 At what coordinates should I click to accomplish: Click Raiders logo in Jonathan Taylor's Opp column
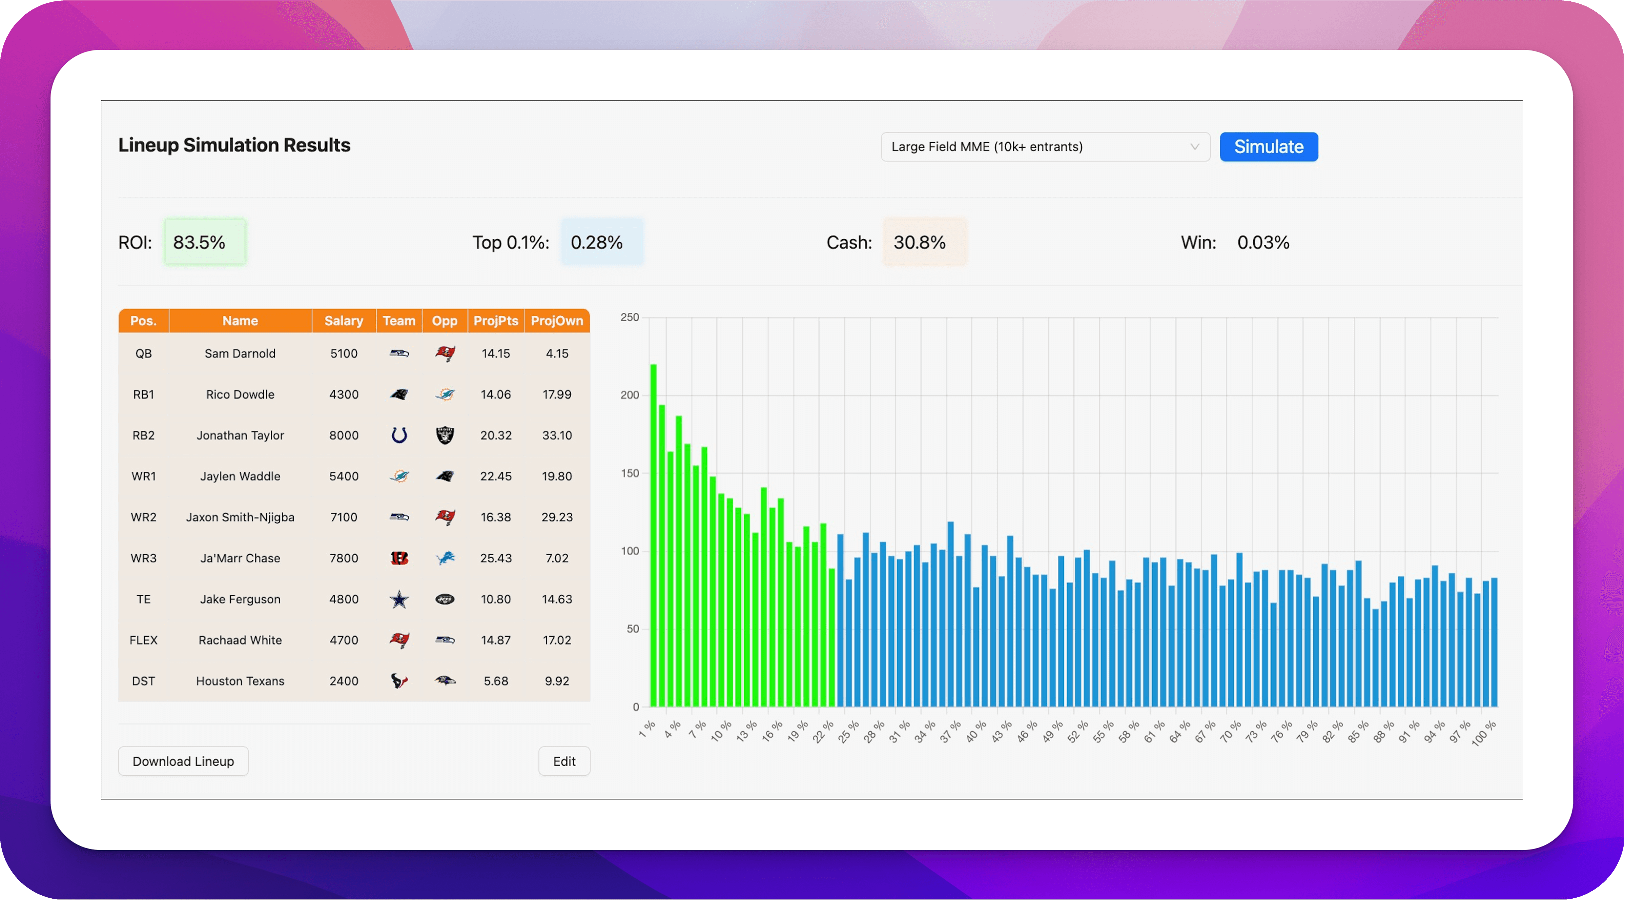click(x=445, y=435)
